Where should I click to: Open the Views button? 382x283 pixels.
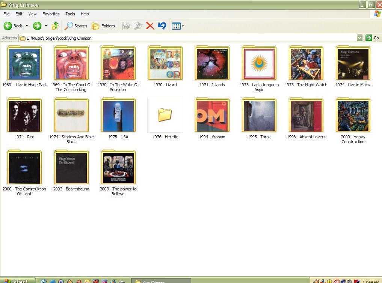pyautogui.click(x=176, y=26)
